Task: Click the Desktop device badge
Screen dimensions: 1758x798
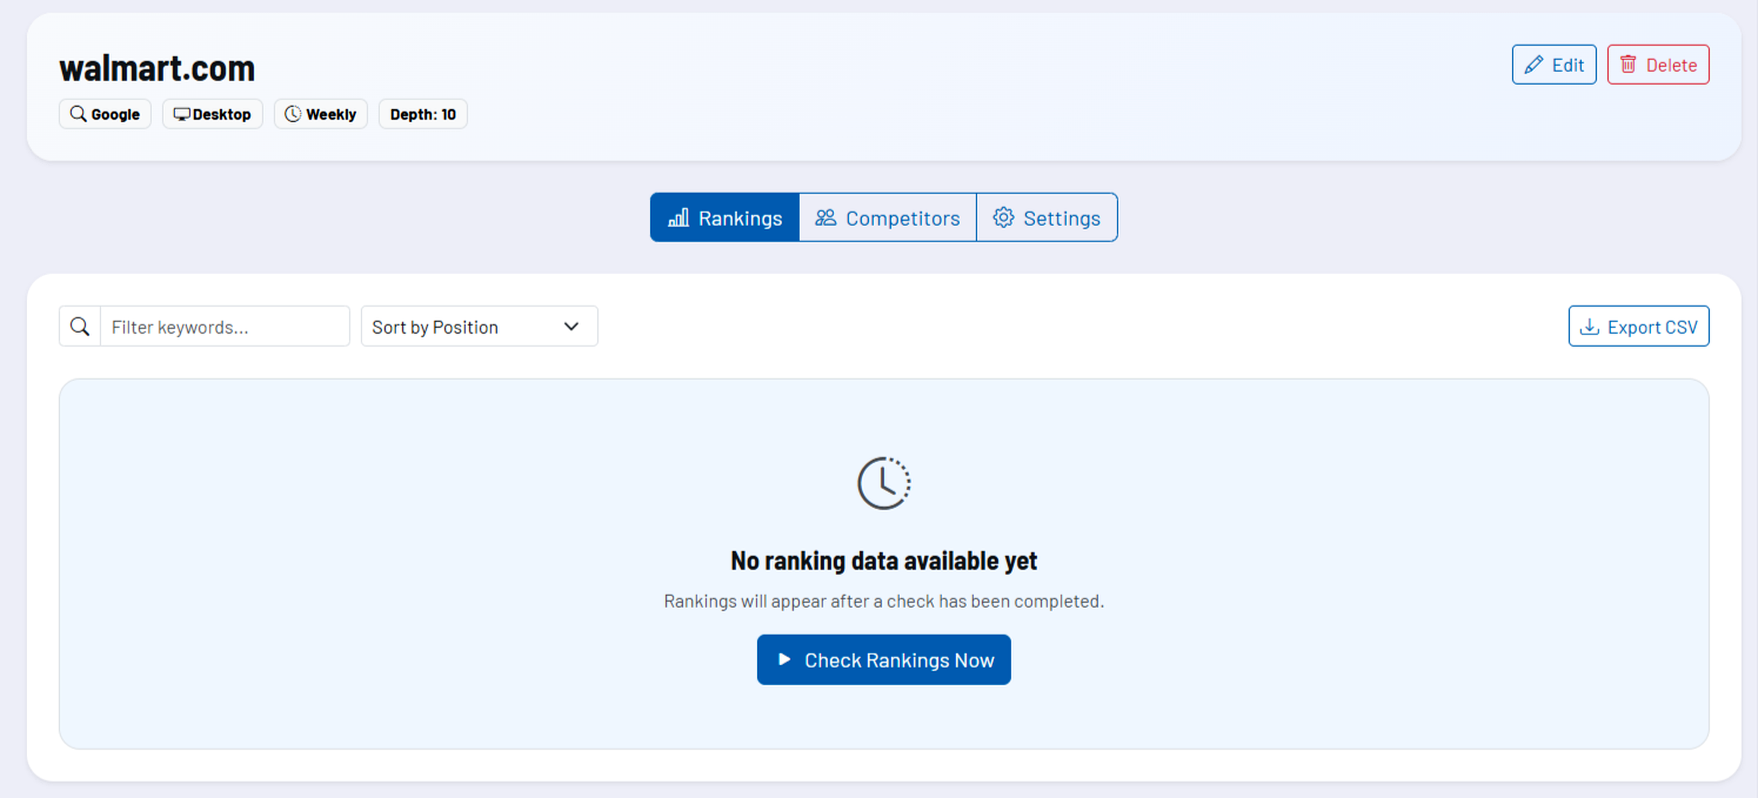Action: [x=212, y=114]
